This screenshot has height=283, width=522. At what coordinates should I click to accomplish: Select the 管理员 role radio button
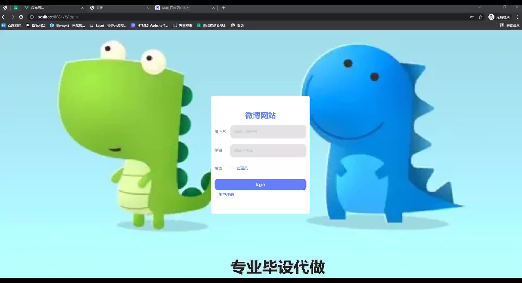point(232,168)
